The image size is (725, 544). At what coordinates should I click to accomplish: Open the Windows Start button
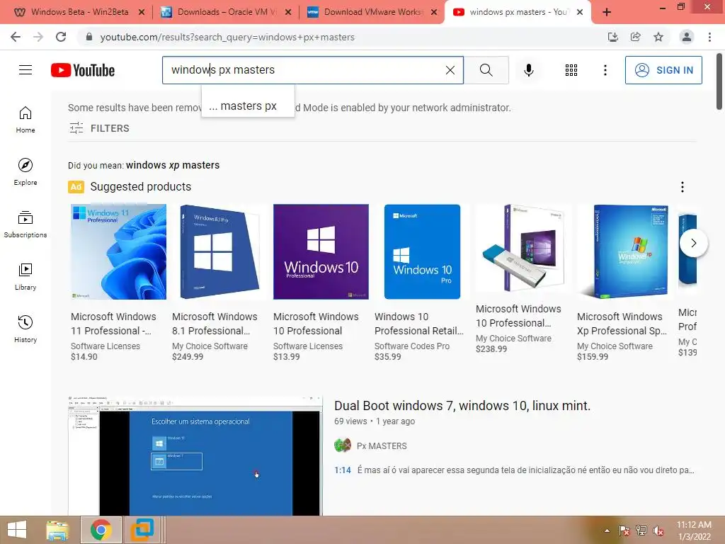click(x=17, y=530)
